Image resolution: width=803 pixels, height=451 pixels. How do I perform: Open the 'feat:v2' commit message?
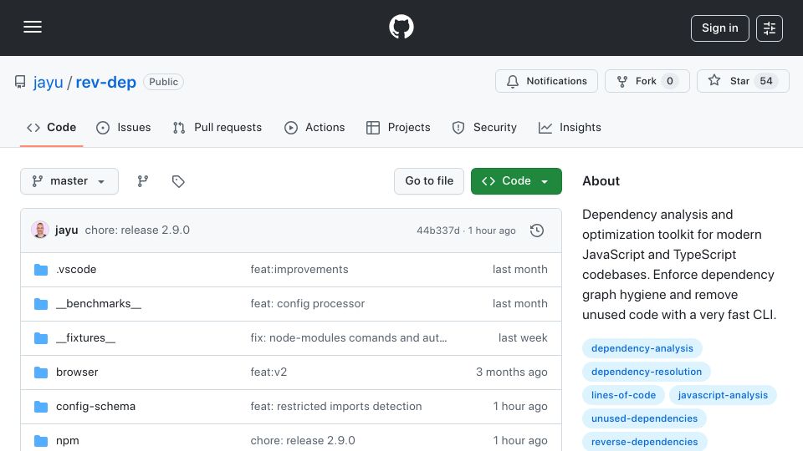269,372
